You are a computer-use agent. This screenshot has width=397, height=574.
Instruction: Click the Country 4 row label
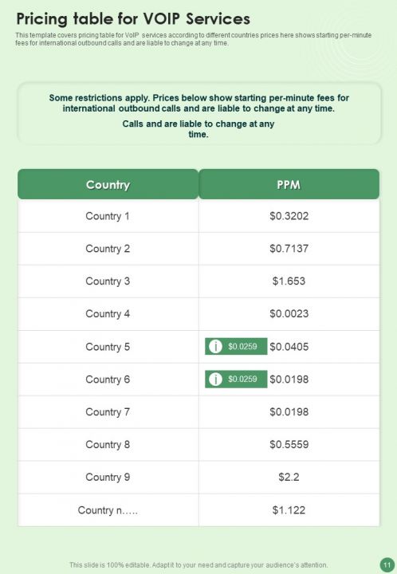pos(108,314)
